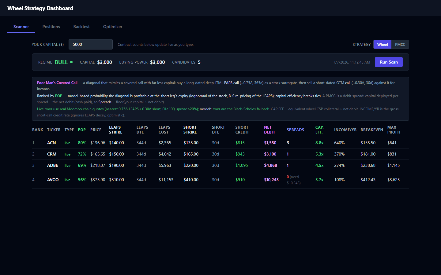Click the $943 short credit value
441x275 pixels.
pyautogui.click(x=240, y=154)
